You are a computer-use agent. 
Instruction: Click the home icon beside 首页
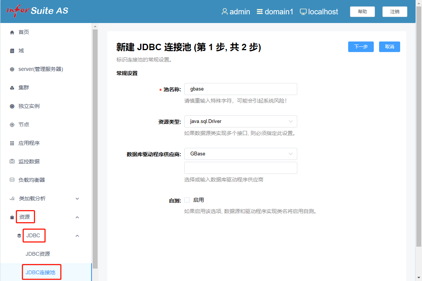click(x=12, y=32)
